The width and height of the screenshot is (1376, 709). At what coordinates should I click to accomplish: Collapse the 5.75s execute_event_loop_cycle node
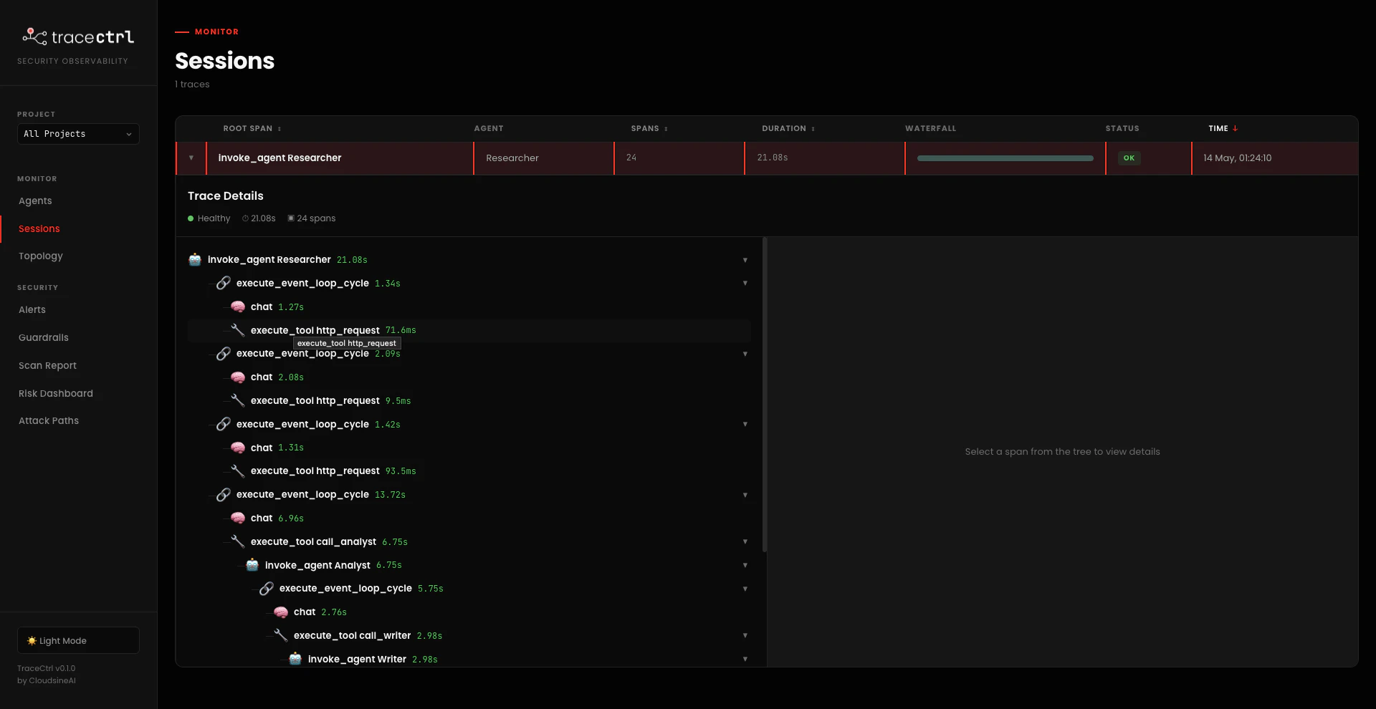745,589
